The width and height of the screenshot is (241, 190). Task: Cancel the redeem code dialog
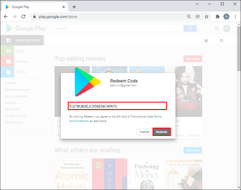click(144, 132)
